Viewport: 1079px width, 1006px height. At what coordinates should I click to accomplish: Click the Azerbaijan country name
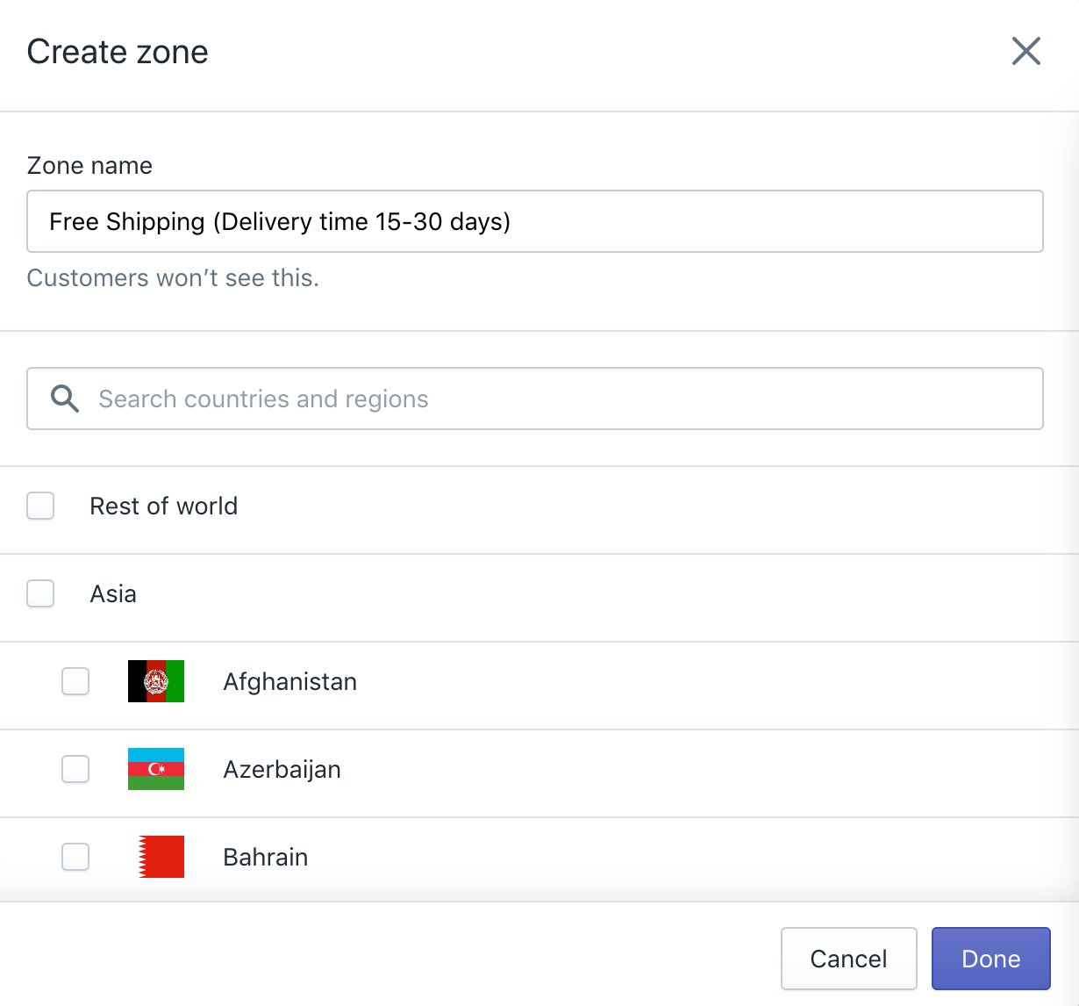(x=282, y=770)
